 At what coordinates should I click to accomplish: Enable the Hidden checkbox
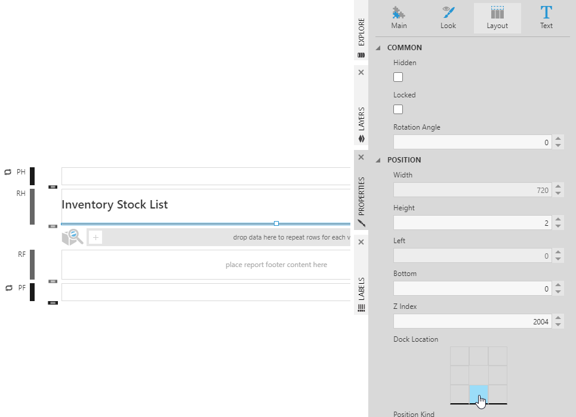[398, 76]
